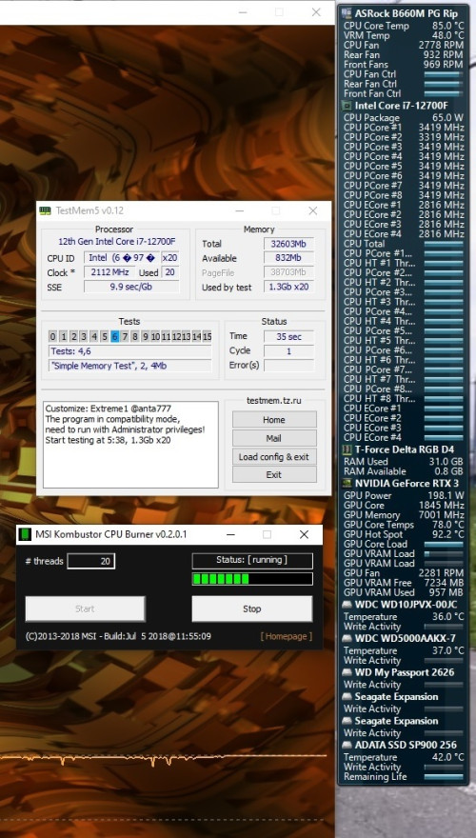
Task: Click the Clock 2112 MHz field
Action: click(109, 272)
